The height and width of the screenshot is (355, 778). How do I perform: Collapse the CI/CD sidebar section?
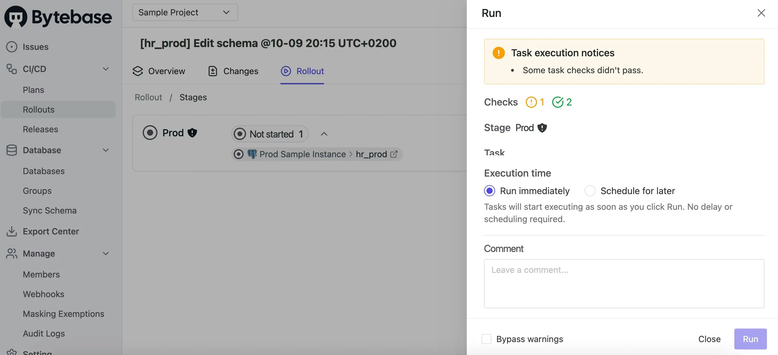pos(106,69)
